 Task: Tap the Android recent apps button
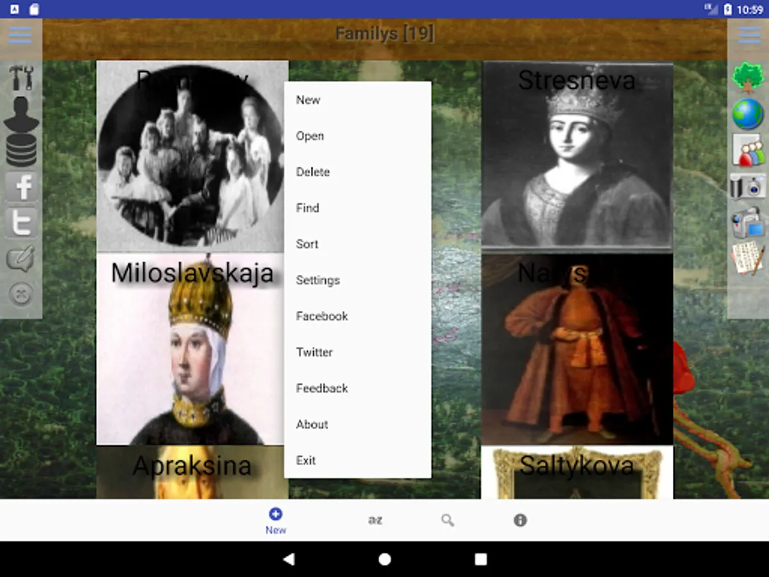pyautogui.click(x=481, y=559)
